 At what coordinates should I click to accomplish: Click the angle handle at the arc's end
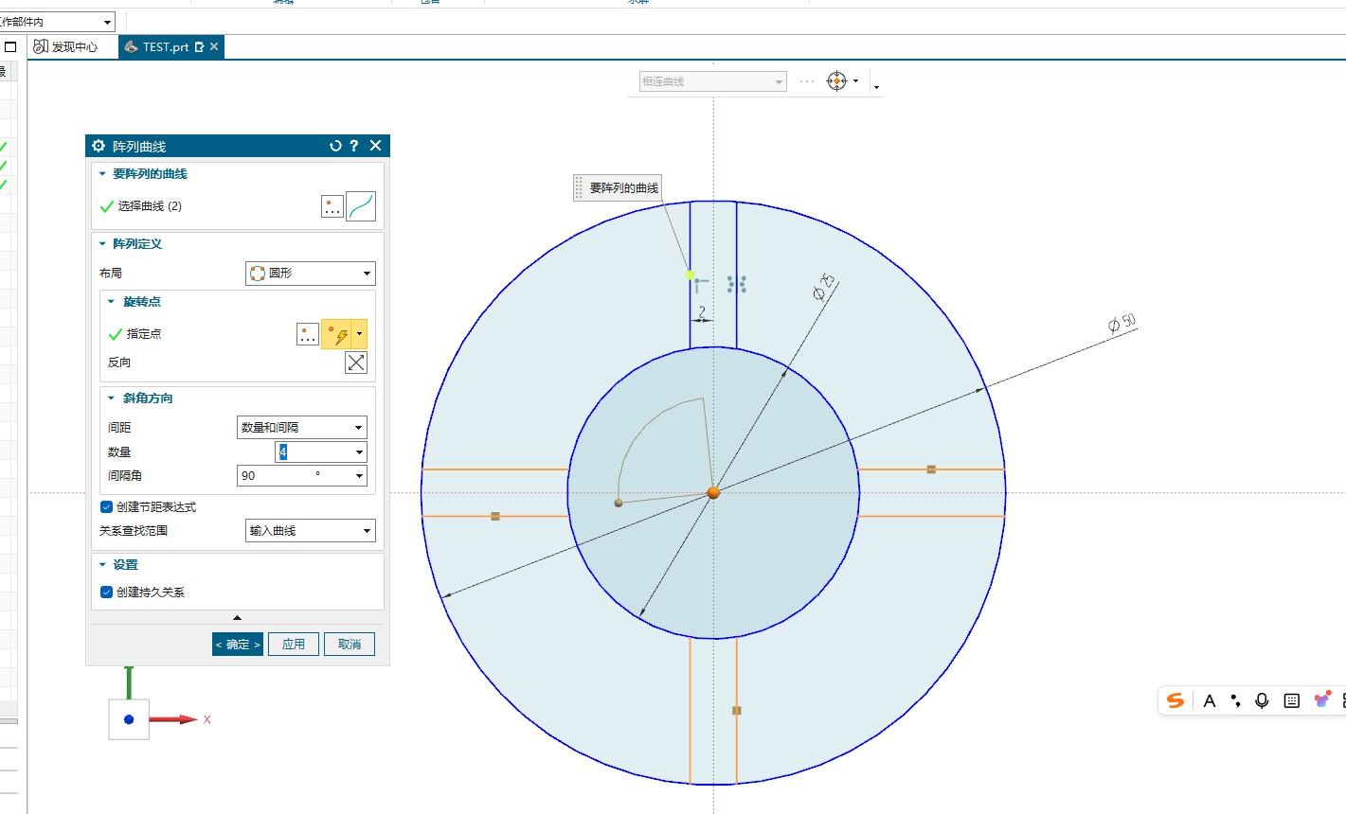pyautogui.click(x=619, y=503)
